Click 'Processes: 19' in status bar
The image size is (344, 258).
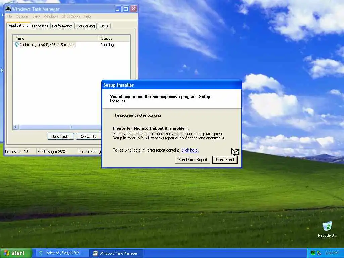click(16, 152)
